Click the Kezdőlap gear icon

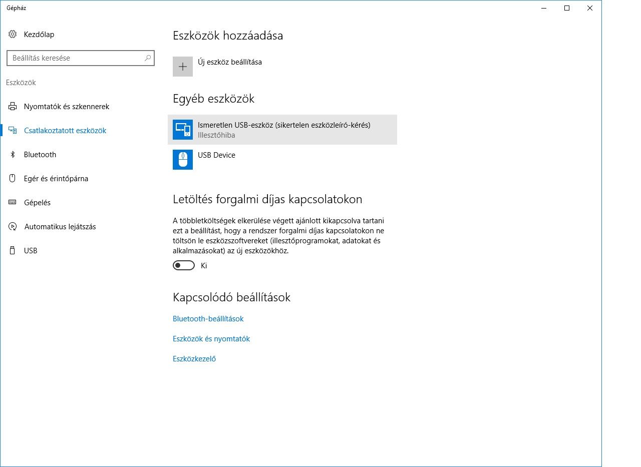coord(13,35)
